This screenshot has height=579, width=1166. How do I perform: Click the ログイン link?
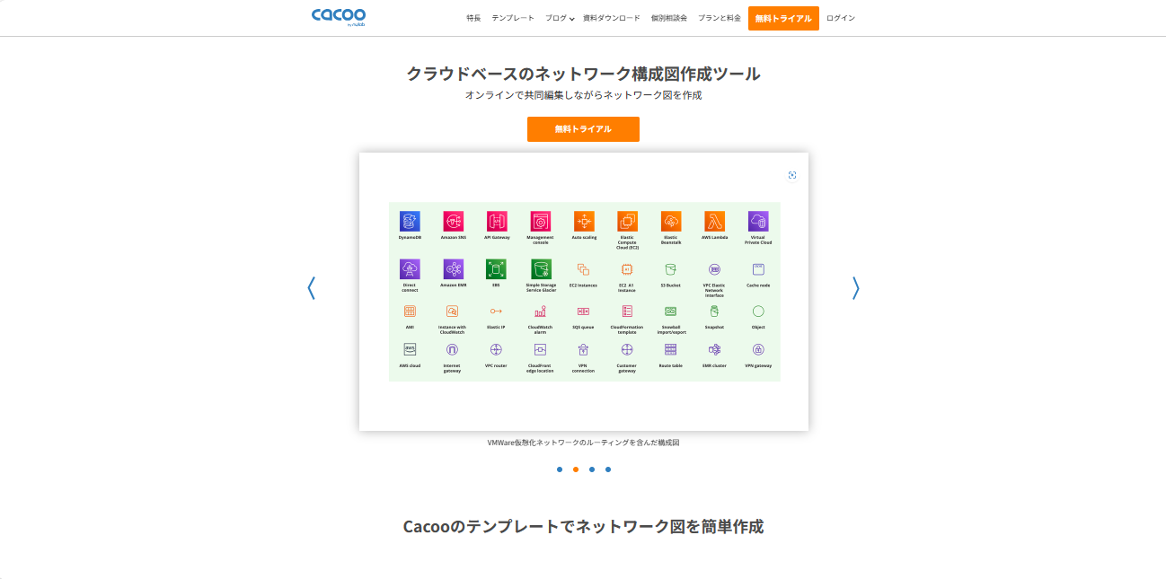840,18
